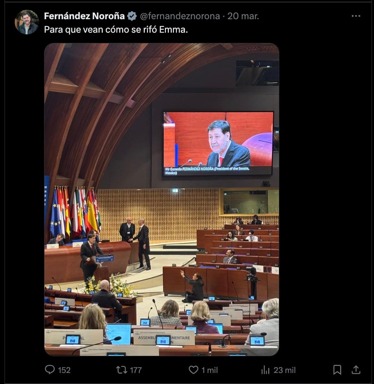This screenshot has height=384, width=374.
Task: Open the @fernandeznorona handle link
Action: pyautogui.click(x=180, y=16)
